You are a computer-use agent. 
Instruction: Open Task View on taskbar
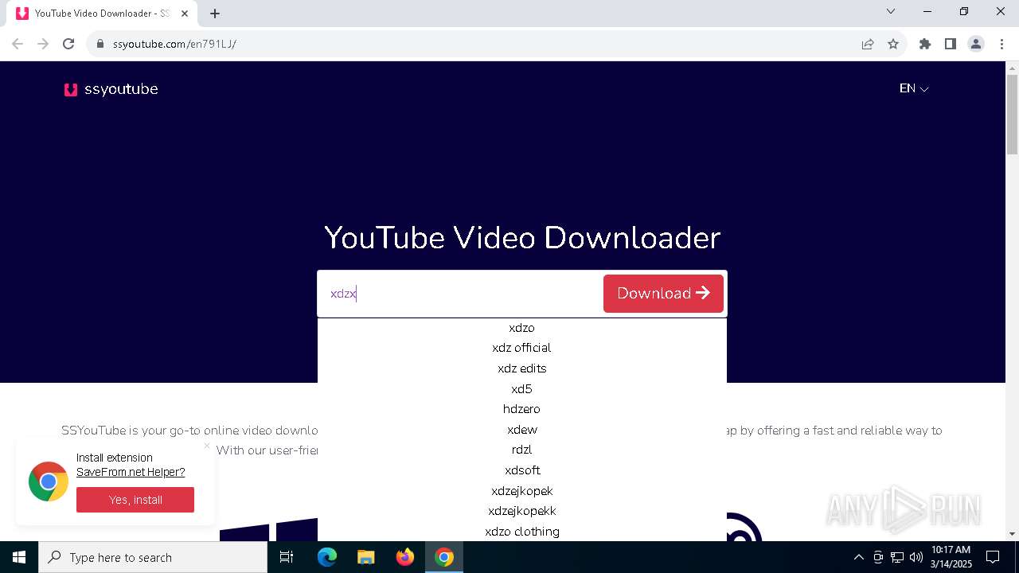coord(287,557)
